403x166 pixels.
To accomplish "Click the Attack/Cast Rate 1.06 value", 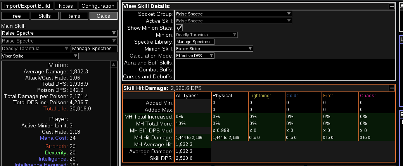I will coord(75,78).
